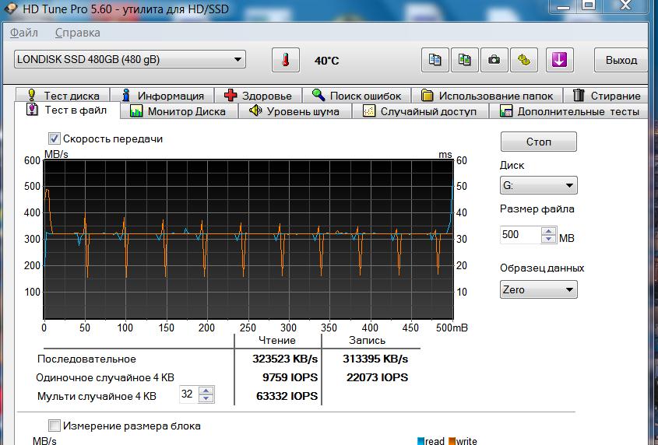The width and height of the screenshot is (658, 445).
Task: Open the Монитор Диска tab
Action: coord(179,111)
